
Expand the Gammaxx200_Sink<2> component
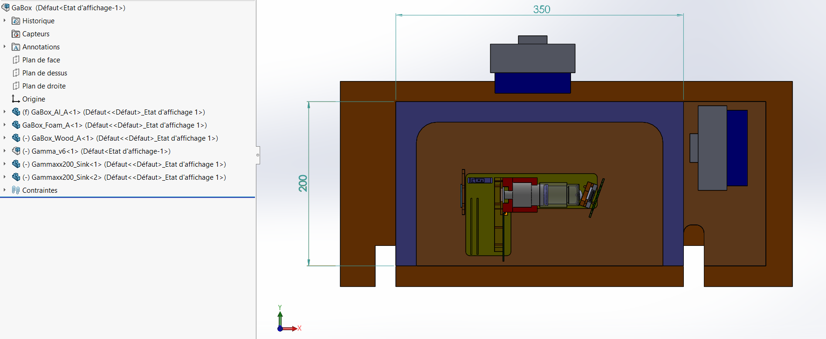point(5,177)
